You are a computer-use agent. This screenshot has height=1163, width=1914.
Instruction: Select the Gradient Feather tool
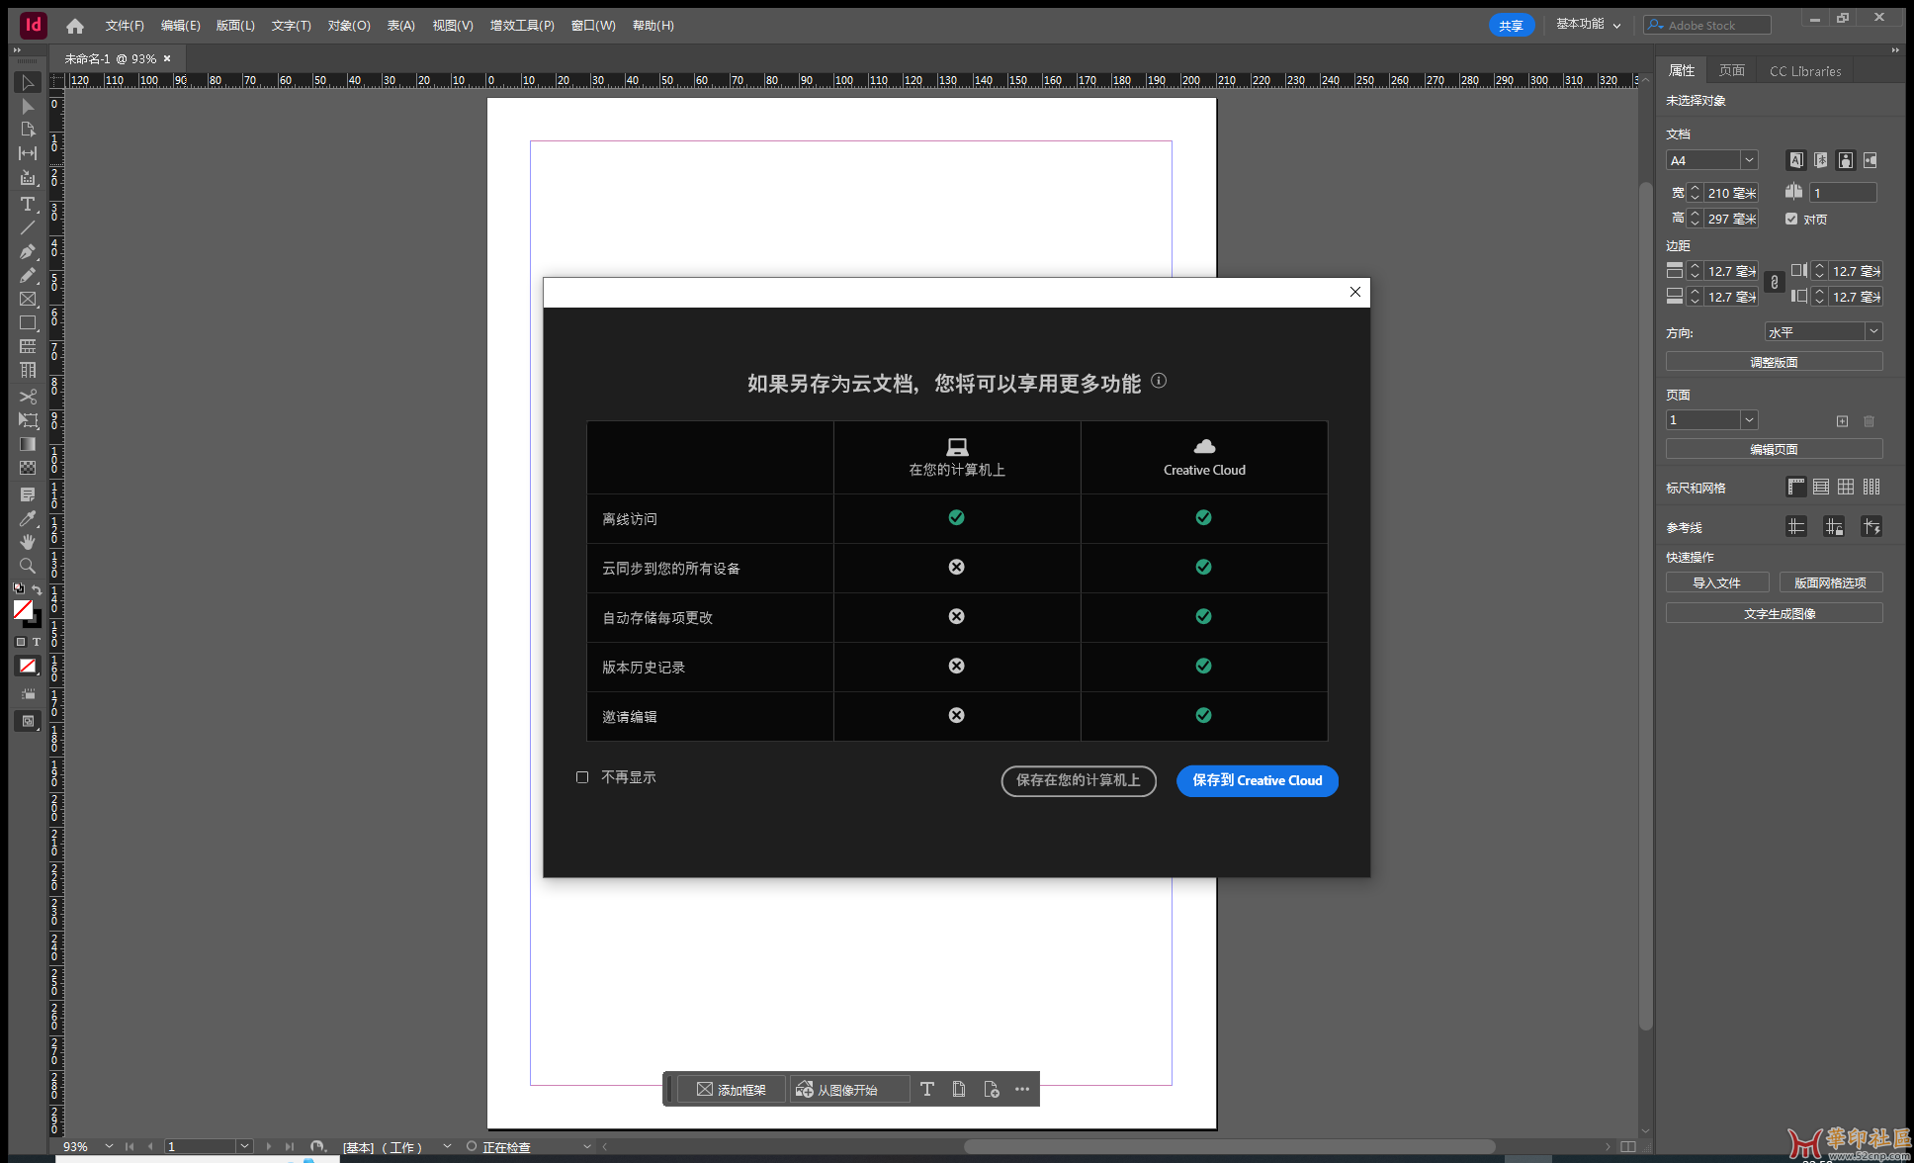point(28,468)
